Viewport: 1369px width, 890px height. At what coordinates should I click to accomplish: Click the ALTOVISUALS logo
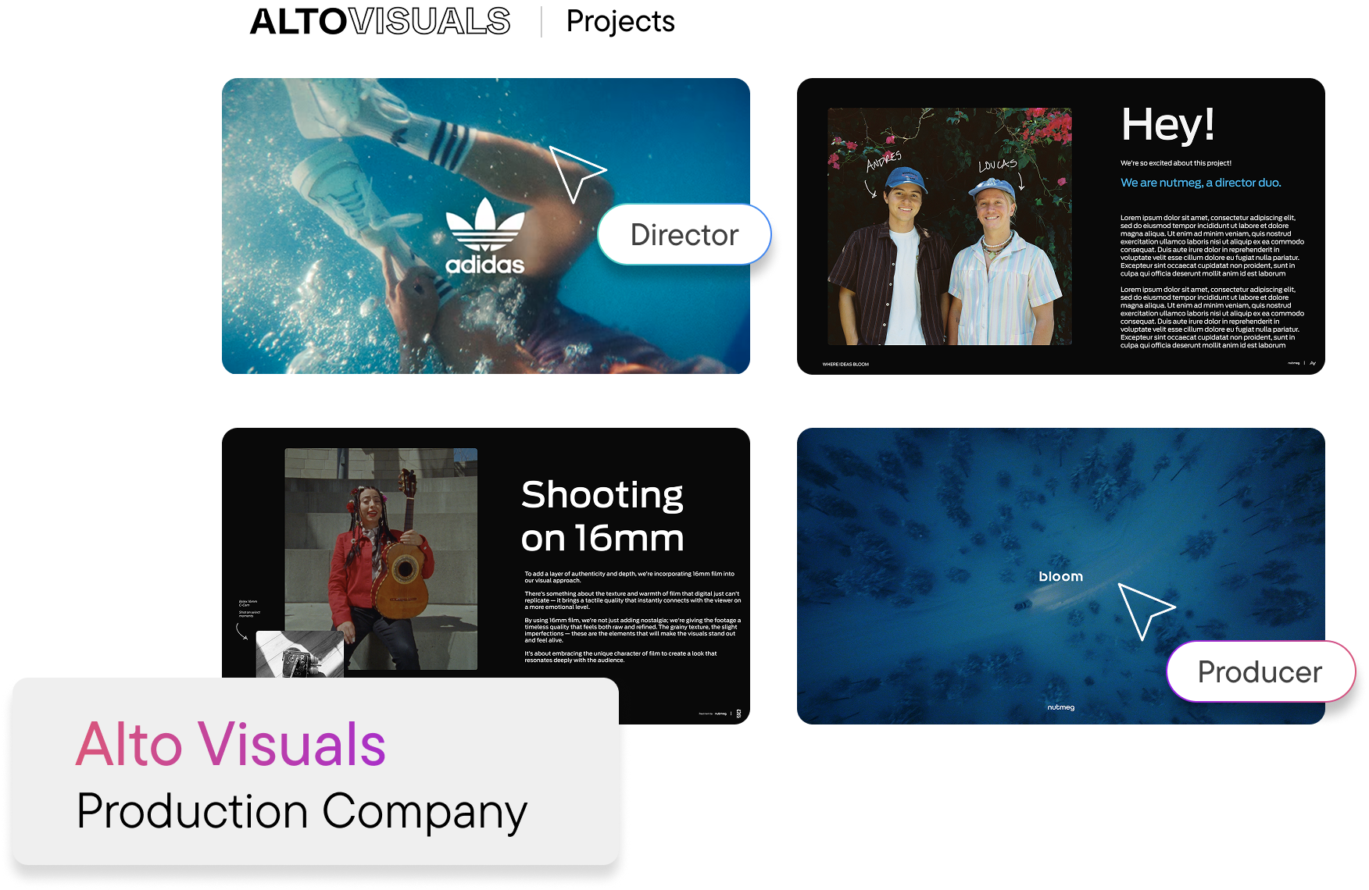(x=380, y=21)
